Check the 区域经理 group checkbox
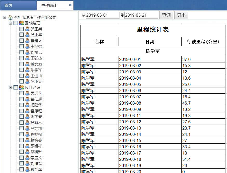The height and width of the screenshot is (173, 227). [16, 23]
